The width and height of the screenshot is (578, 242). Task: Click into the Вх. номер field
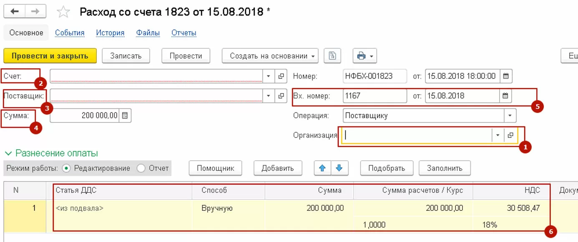coord(374,96)
